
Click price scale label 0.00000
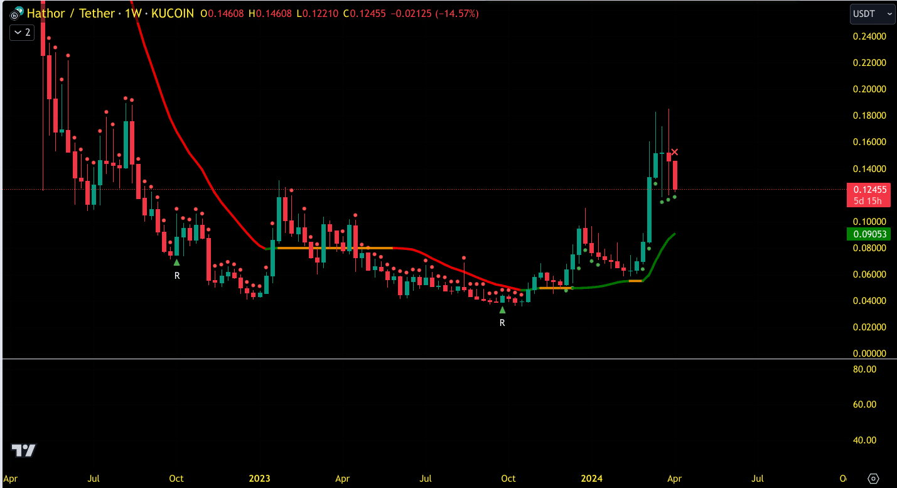[x=869, y=354]
